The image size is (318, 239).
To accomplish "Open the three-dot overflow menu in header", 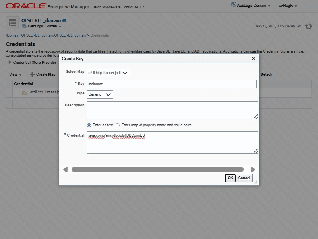I will [x=309, y=6].
